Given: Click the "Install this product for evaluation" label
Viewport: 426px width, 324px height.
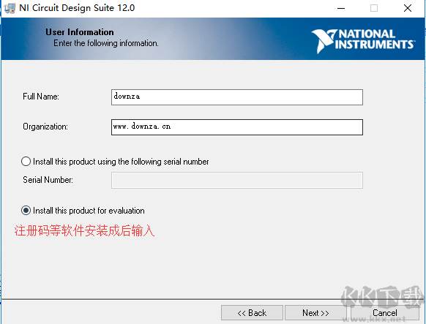Looking at the screenshot, I should [89, 211].
